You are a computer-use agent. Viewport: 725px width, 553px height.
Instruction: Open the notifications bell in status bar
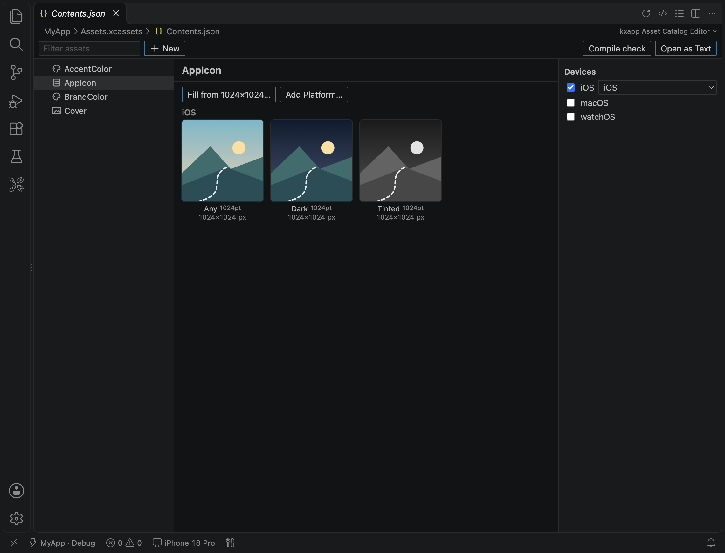tap(711, 543)
